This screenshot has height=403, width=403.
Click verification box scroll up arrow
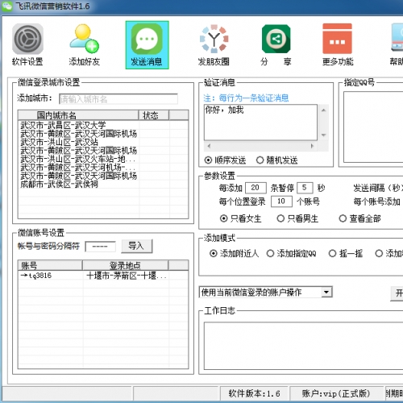323,110
